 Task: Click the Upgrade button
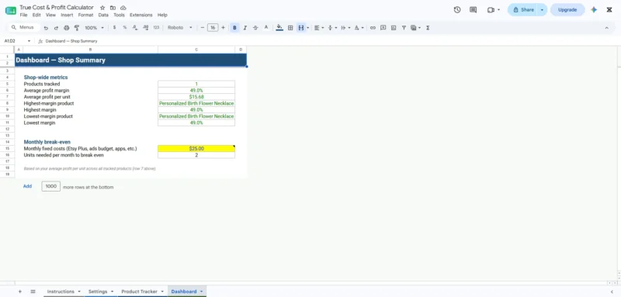[567, 10]
